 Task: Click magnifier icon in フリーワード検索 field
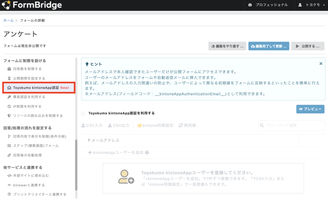click(262, 125)
